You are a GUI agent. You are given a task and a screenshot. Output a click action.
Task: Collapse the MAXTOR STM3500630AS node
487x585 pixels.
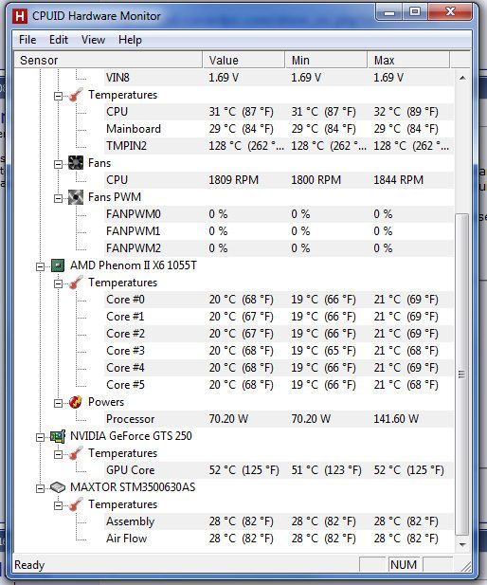pos(40,488)
